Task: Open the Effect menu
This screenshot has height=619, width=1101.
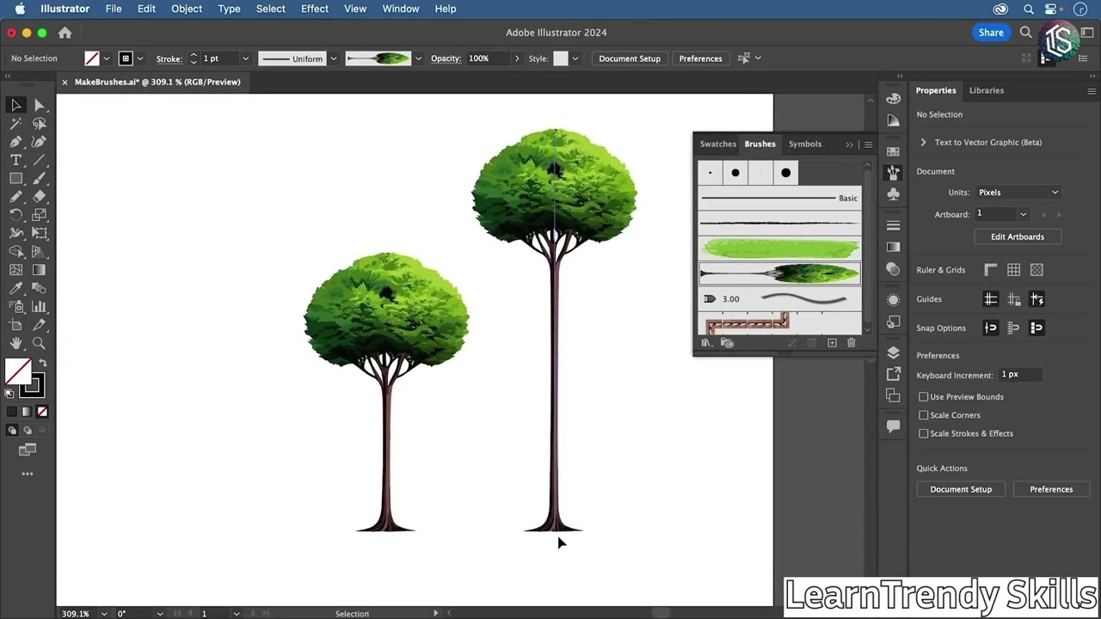Action: [315, 9]
